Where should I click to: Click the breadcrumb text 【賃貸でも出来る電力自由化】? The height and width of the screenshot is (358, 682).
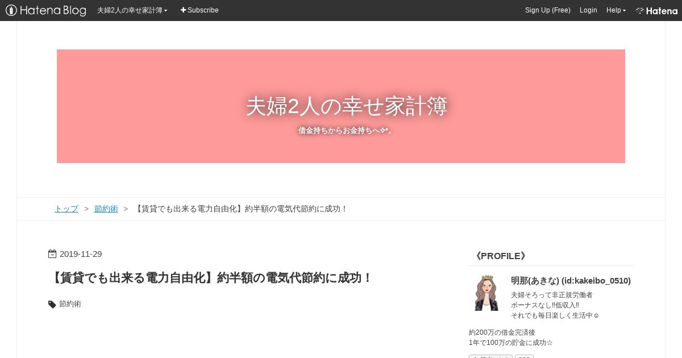190,209
